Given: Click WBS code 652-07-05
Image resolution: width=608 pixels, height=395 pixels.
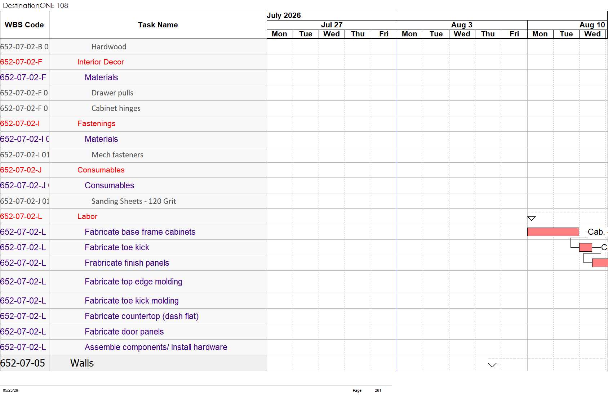Looking at the screenshot, I should (x=23, y=363).
